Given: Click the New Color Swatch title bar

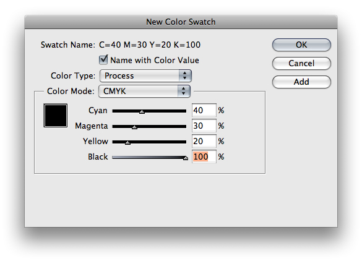Looking at the screenshot, I should click(181, 22).
